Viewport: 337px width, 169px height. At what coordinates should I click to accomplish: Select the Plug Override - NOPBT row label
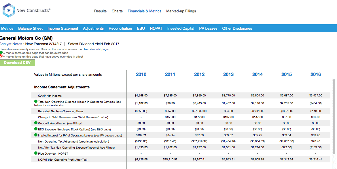[x=53, y=153]
